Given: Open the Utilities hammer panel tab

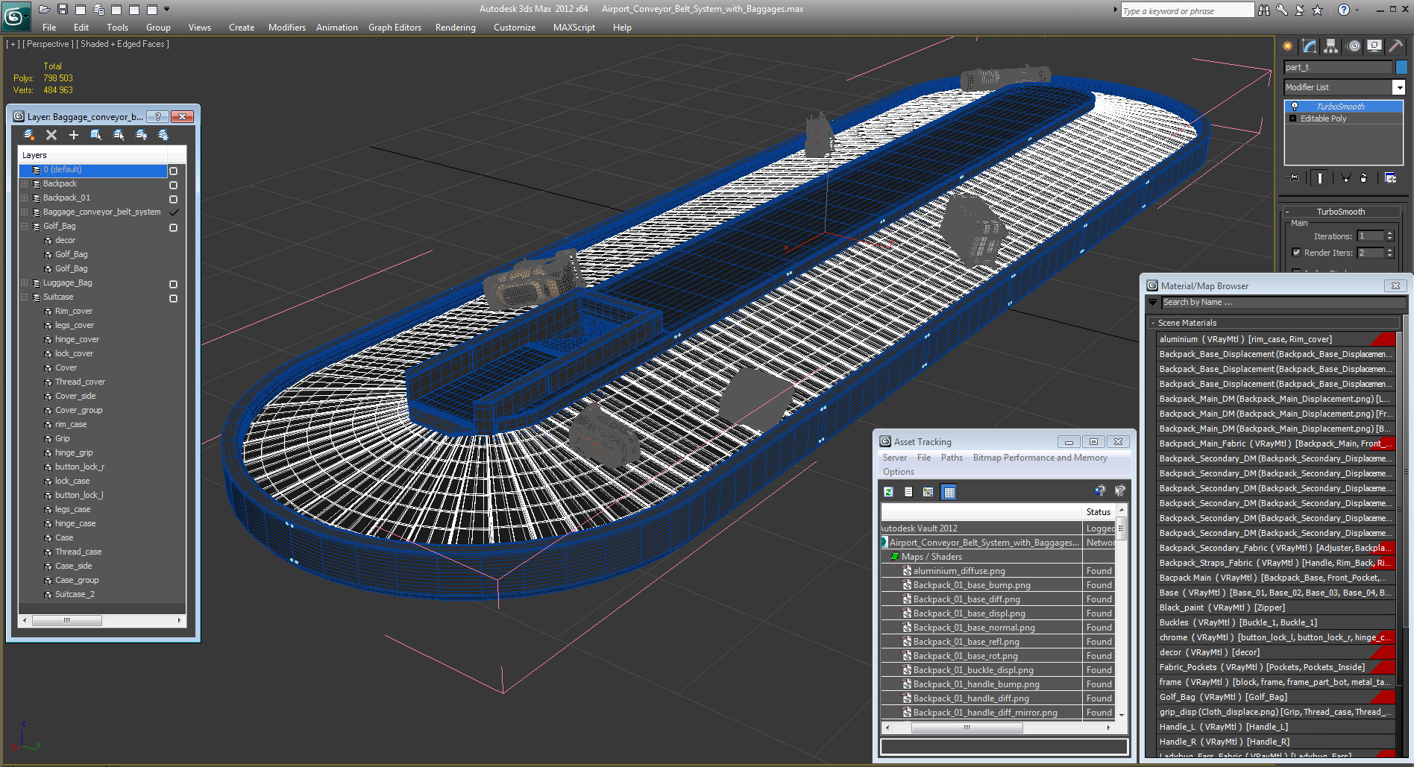Looking at the screenshot, I should (1395, 46).
